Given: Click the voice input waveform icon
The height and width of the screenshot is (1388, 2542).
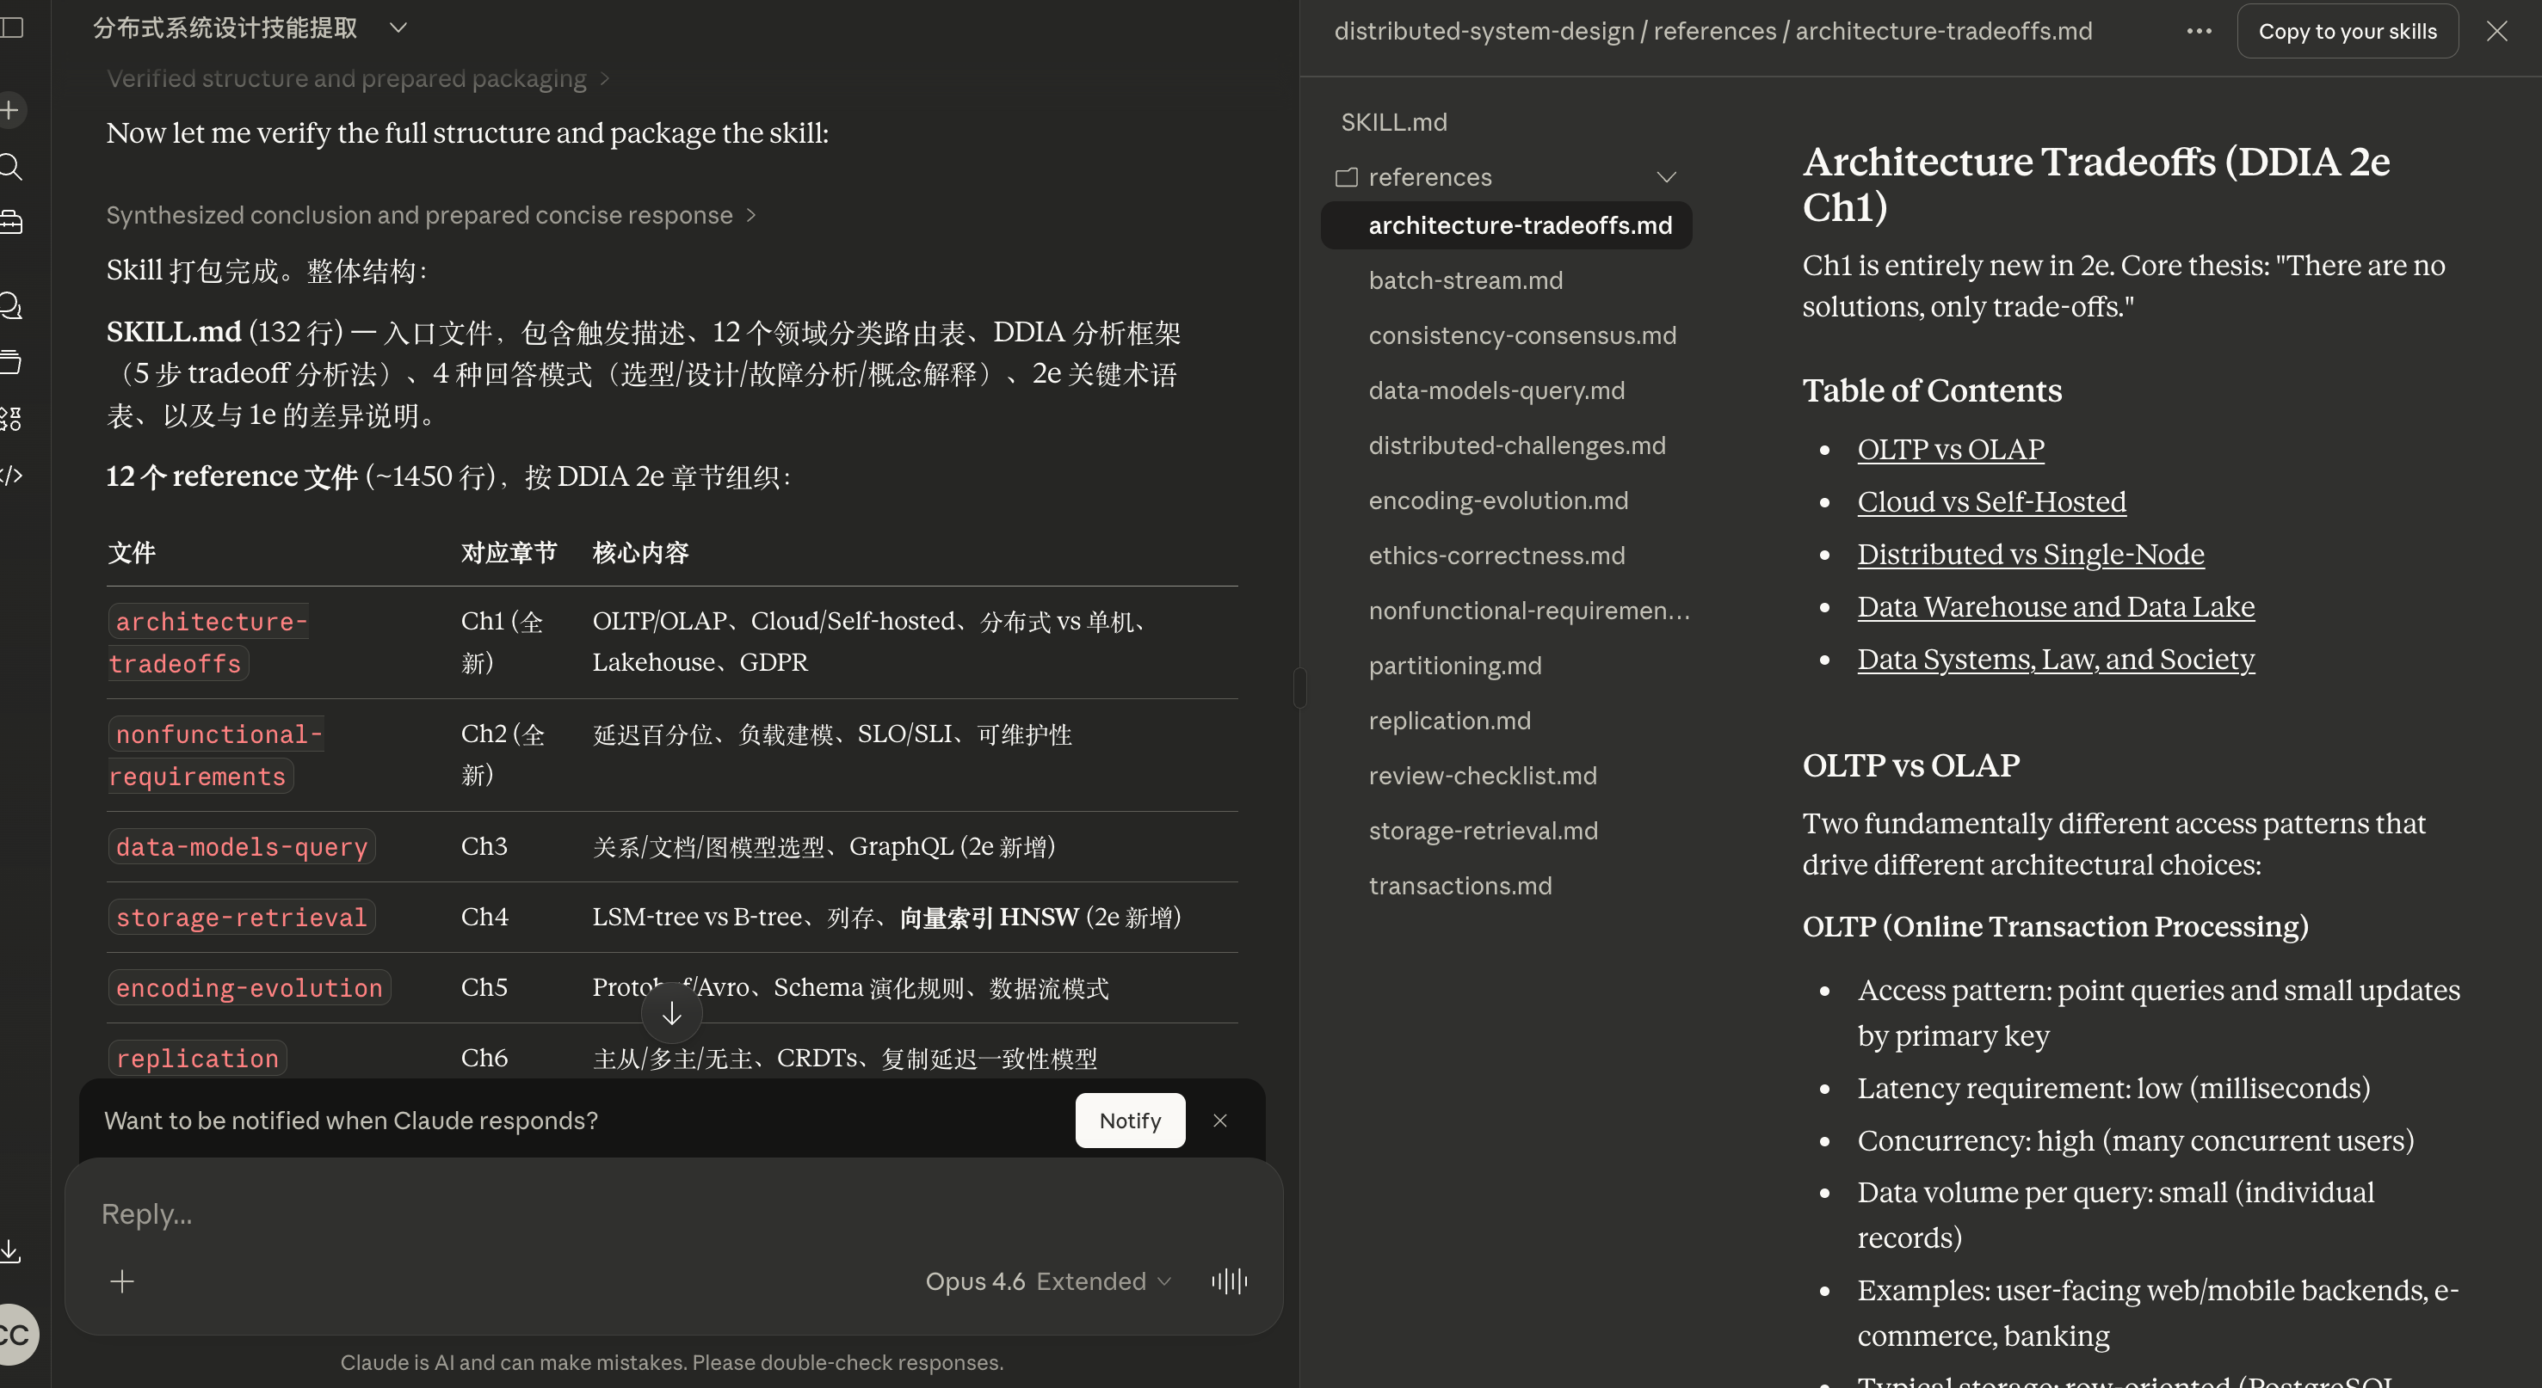Looking at the screenshot, I should (x=1229, y=1281).
